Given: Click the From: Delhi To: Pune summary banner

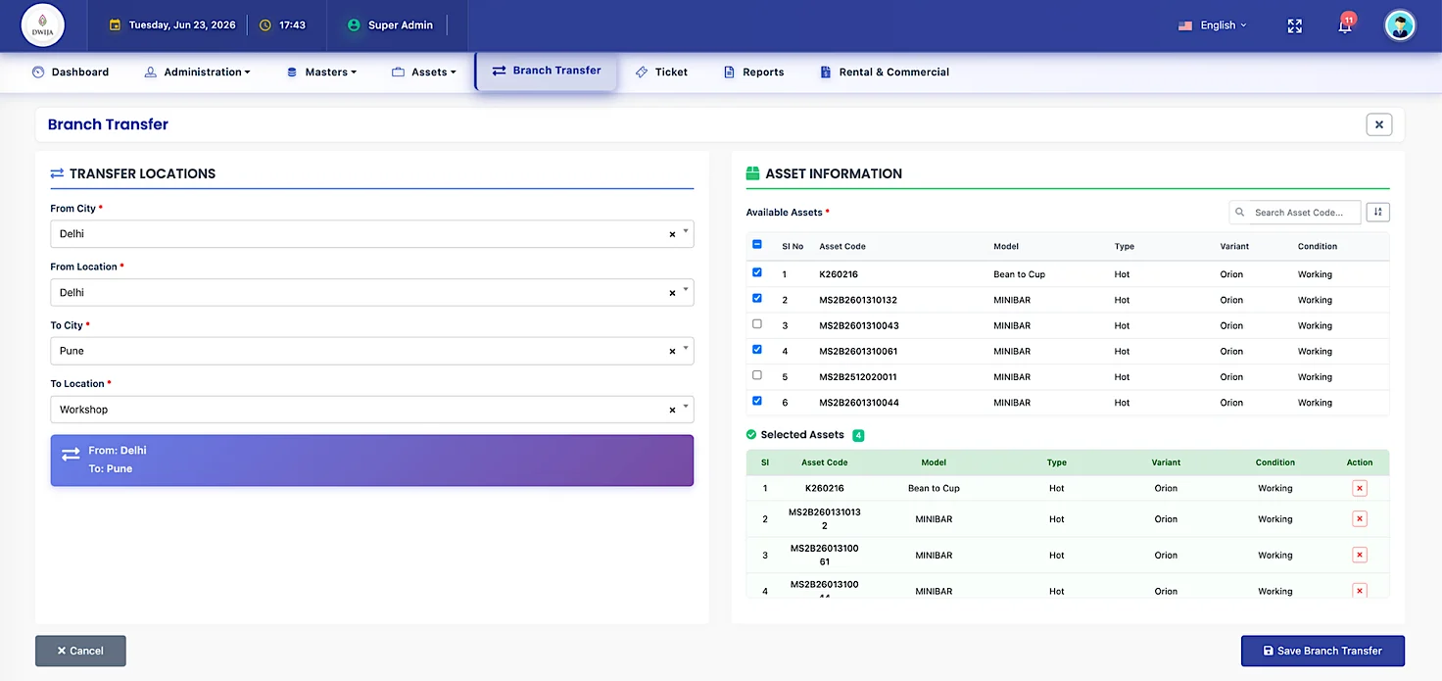Looking at the screenshot, I should 372,461.
